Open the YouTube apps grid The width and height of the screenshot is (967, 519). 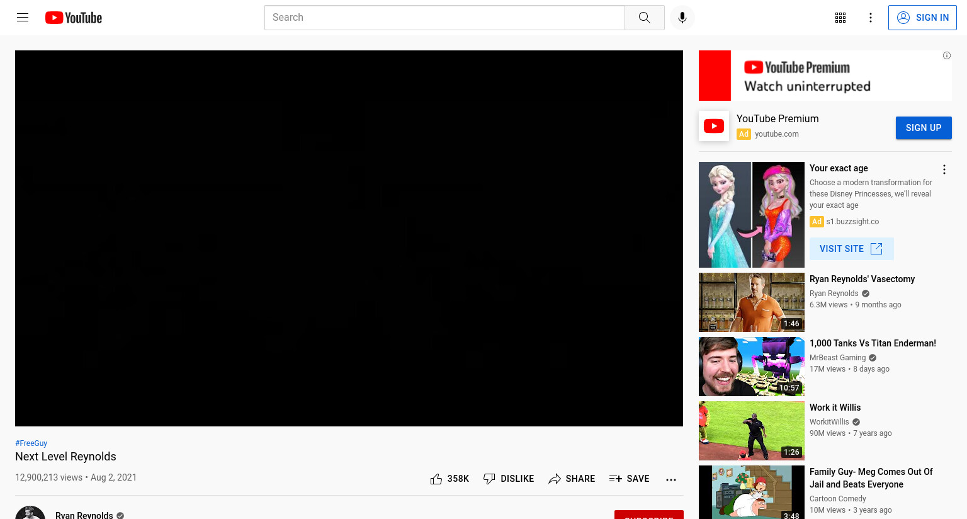pyautogui.click(x=840, y=18)
